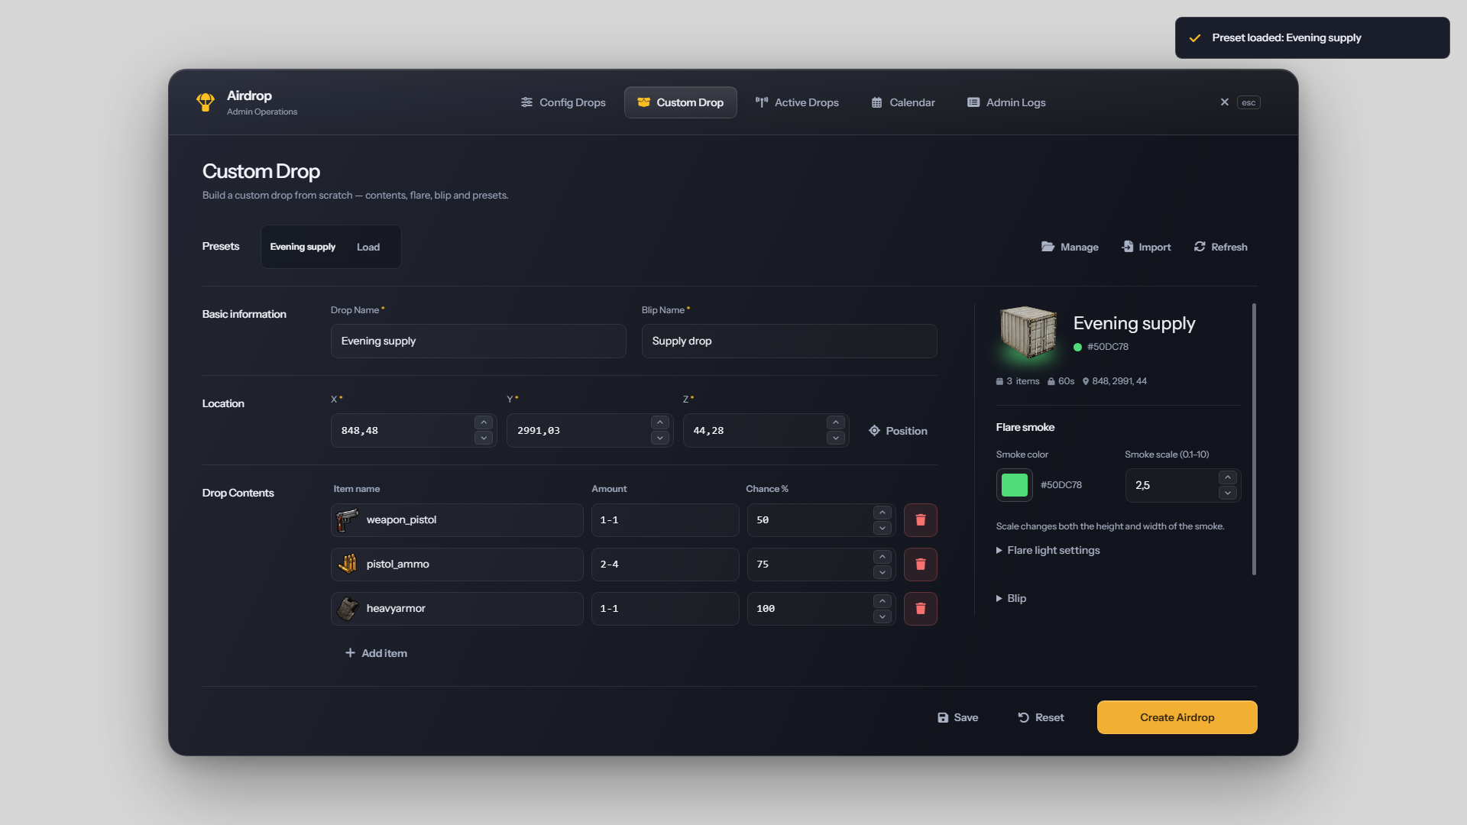Refresh the presets list
Viewport: 1467px width, 825px height.
pyautogui.click(x=1220, y=247)
